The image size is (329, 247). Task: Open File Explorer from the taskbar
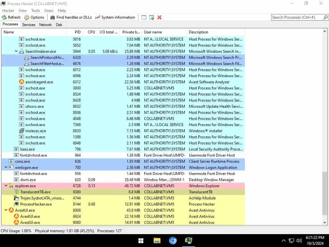click(x=157, y=241)
